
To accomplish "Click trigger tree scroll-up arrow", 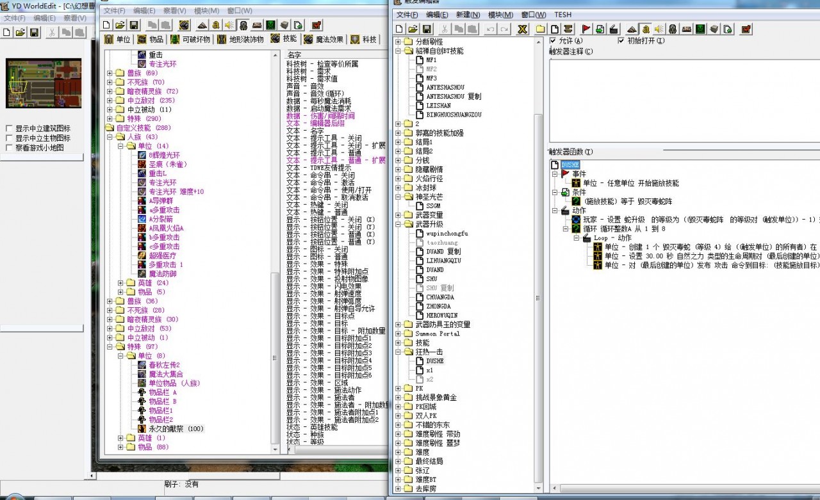I will (x=538, y=43).
